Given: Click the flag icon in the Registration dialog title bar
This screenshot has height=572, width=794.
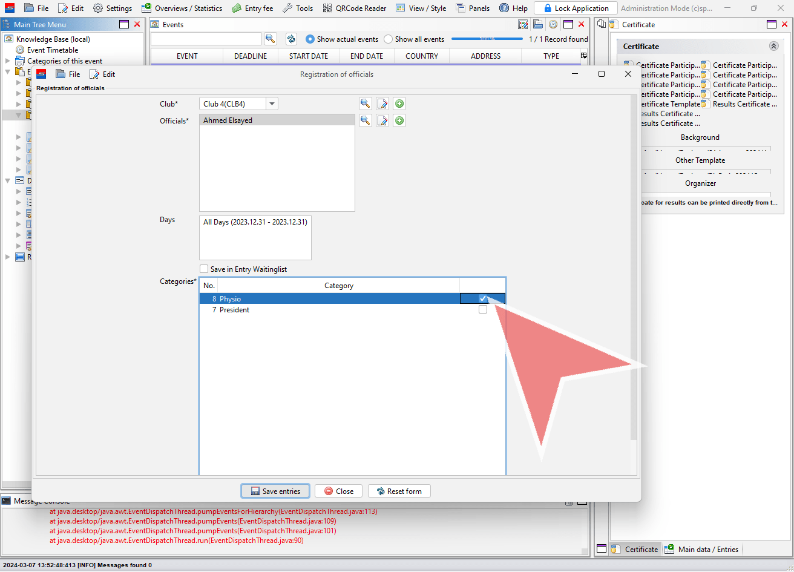Looking at the screenshot, I should click(41, 74).
